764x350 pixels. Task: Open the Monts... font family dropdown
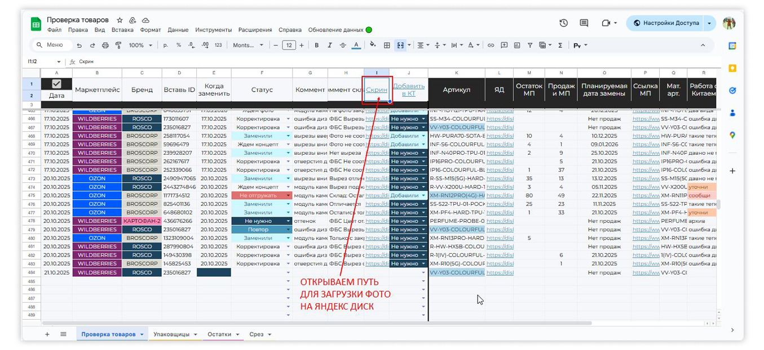pos(246,46)
